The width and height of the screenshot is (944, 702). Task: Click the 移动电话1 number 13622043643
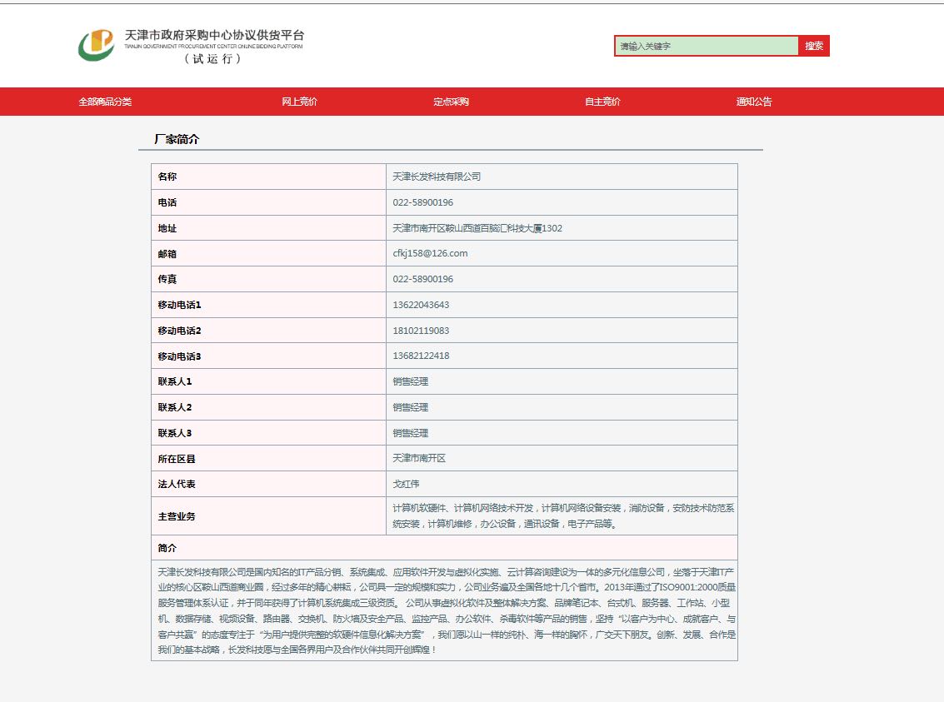click(x=421, y=305)
